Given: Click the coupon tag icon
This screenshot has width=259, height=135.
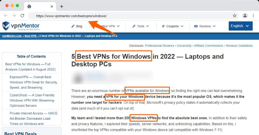Looking at the screenshot, I should 163,26.
